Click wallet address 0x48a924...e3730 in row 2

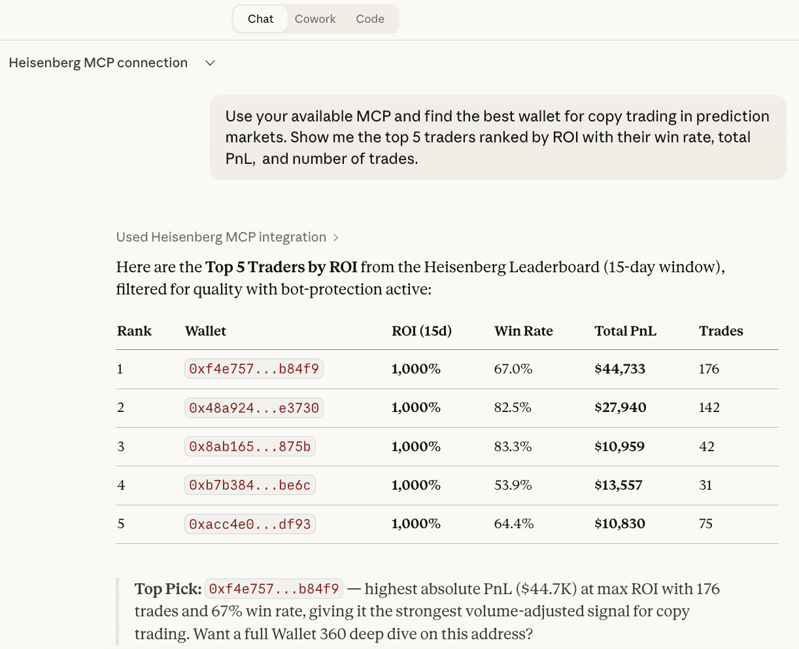(254, 407)
